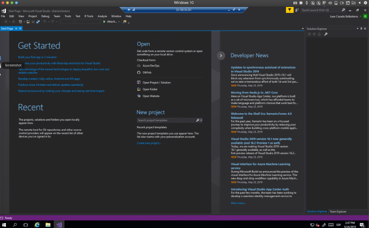Open the Team menu
The width and height of the screenshot is (369, 228).
click(57, 16)
